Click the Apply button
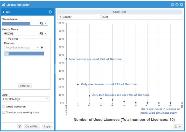Viewport: 186px width, 132px height. 47,126
